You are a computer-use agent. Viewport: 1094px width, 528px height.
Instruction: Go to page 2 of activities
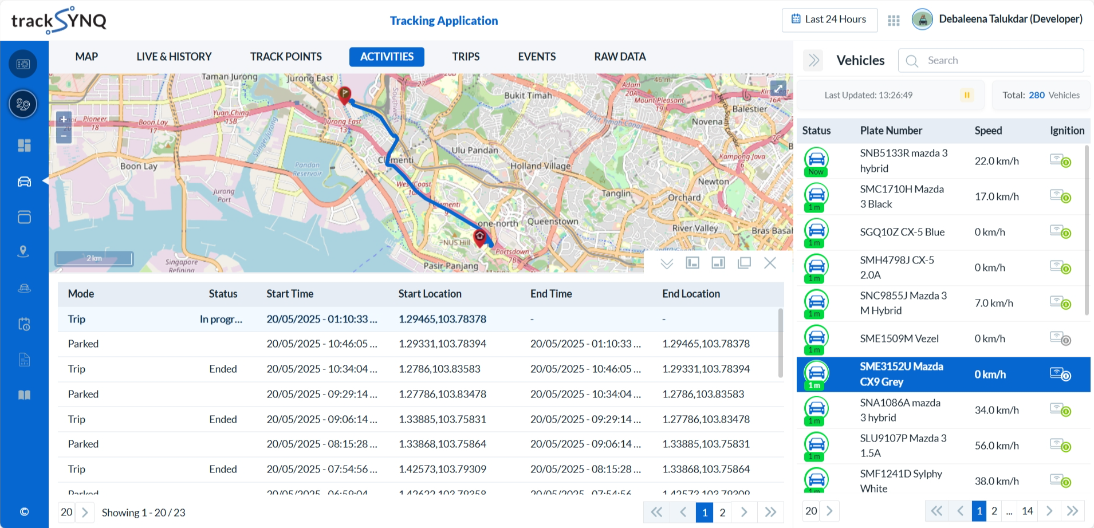(x=722, y=512)
